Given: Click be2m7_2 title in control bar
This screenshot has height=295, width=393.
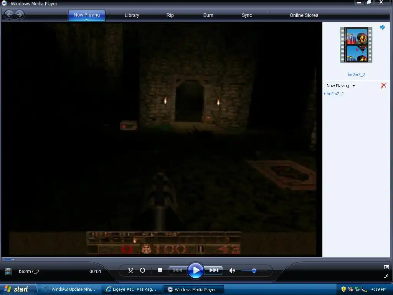Looking at the screenshot, I should click(29, 272).
